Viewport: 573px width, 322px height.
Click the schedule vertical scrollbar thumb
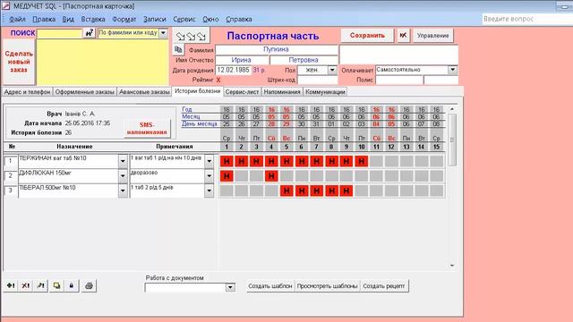click(x=452, y=140)
